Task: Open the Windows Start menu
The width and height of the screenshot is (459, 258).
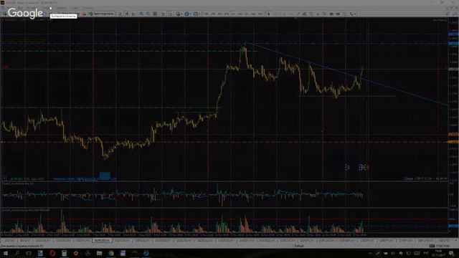Action: 5,253
